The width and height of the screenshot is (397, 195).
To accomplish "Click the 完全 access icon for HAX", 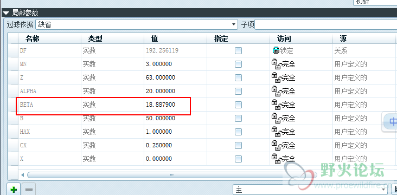I will [277, 131].
